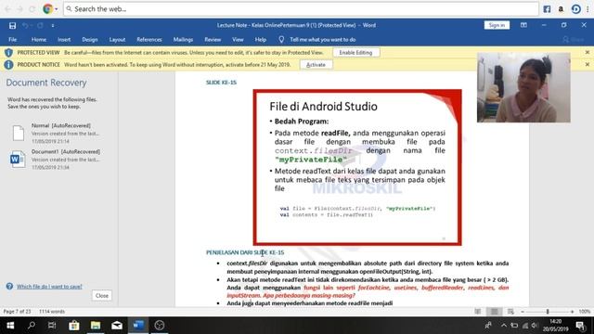Image resolution: width=594 pixels, height=334 pixels.
Task: Click the Activate button in product notice
Action: 316,65
